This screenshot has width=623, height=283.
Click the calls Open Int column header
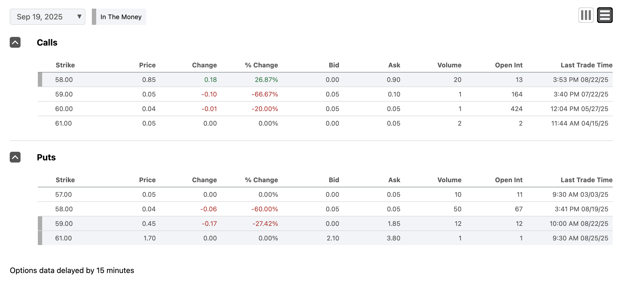[508, 65]
